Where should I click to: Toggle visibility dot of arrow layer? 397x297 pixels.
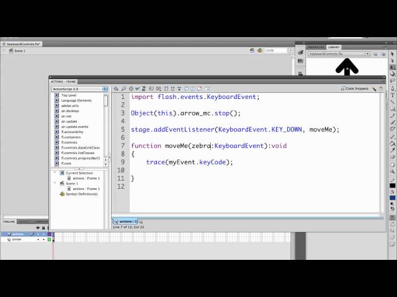(x=38, y=239)
